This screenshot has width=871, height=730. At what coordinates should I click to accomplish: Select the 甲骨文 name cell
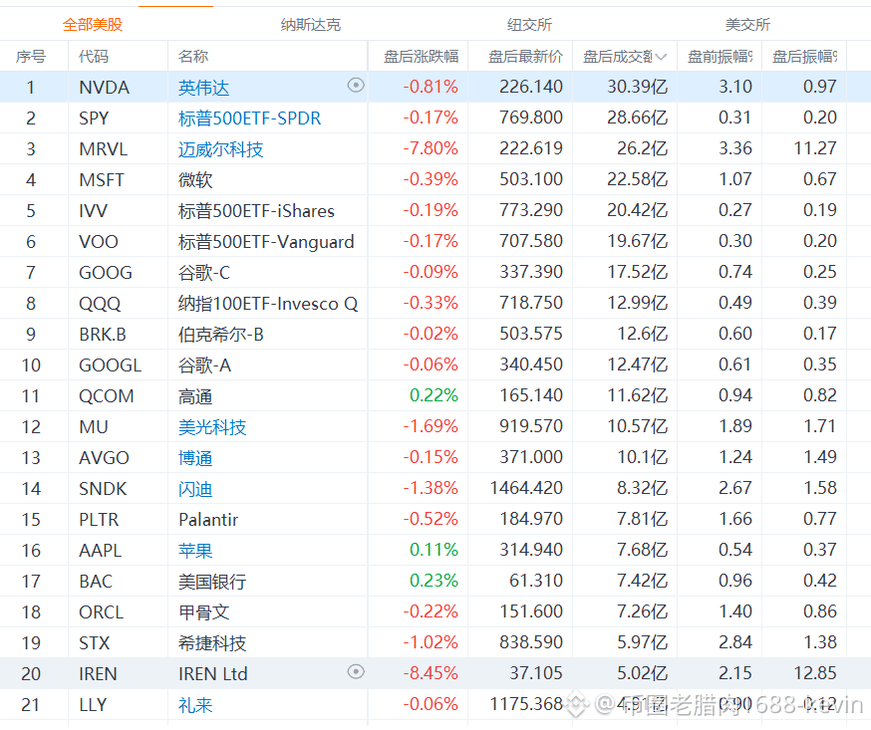click(x=204, y=612)
